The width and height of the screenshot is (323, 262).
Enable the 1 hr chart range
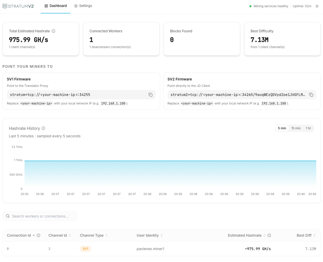309,128
